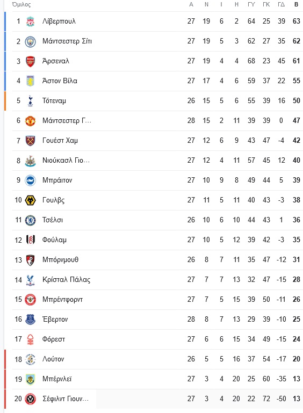The height and width of the screenshot is (413, 303).
Task: Open the Κρίσταλ Πάλας team page
Action: point(67,279)
